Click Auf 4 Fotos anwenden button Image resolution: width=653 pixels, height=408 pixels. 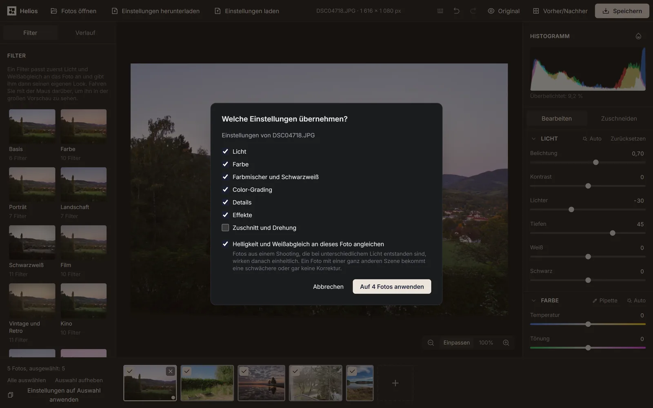click(x=392, y=287)
